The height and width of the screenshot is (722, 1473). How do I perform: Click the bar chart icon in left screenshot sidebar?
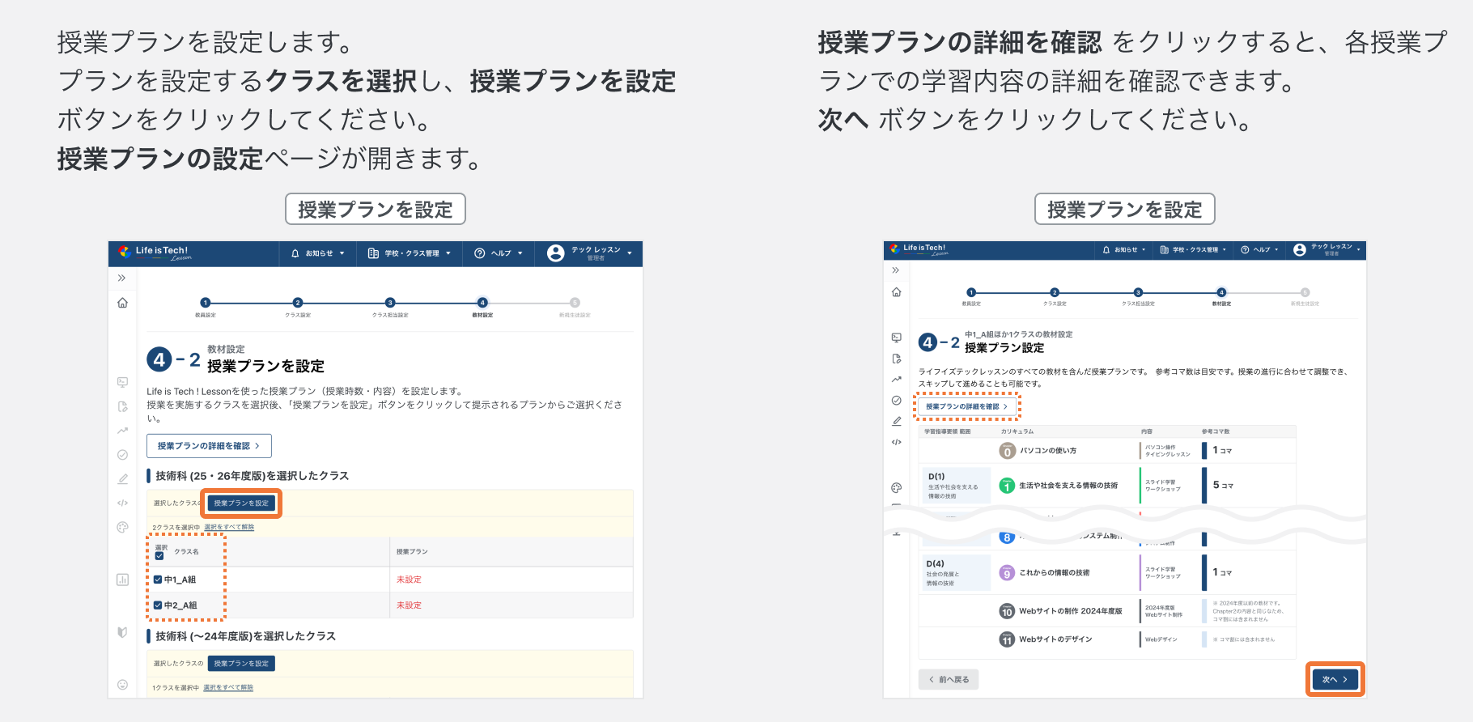pyautogui.click(x=122, y=580)
